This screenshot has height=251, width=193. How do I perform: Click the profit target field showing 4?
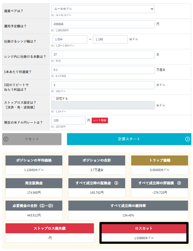103,85
